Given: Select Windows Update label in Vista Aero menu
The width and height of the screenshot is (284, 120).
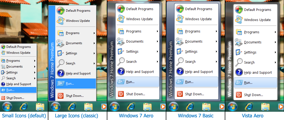Looking at the screenshot, I should (x=257, y=20).
